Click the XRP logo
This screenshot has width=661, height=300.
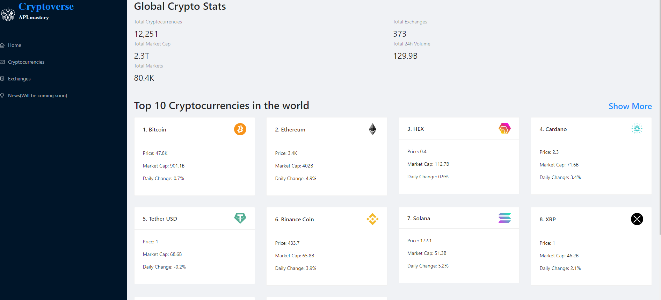637,219
